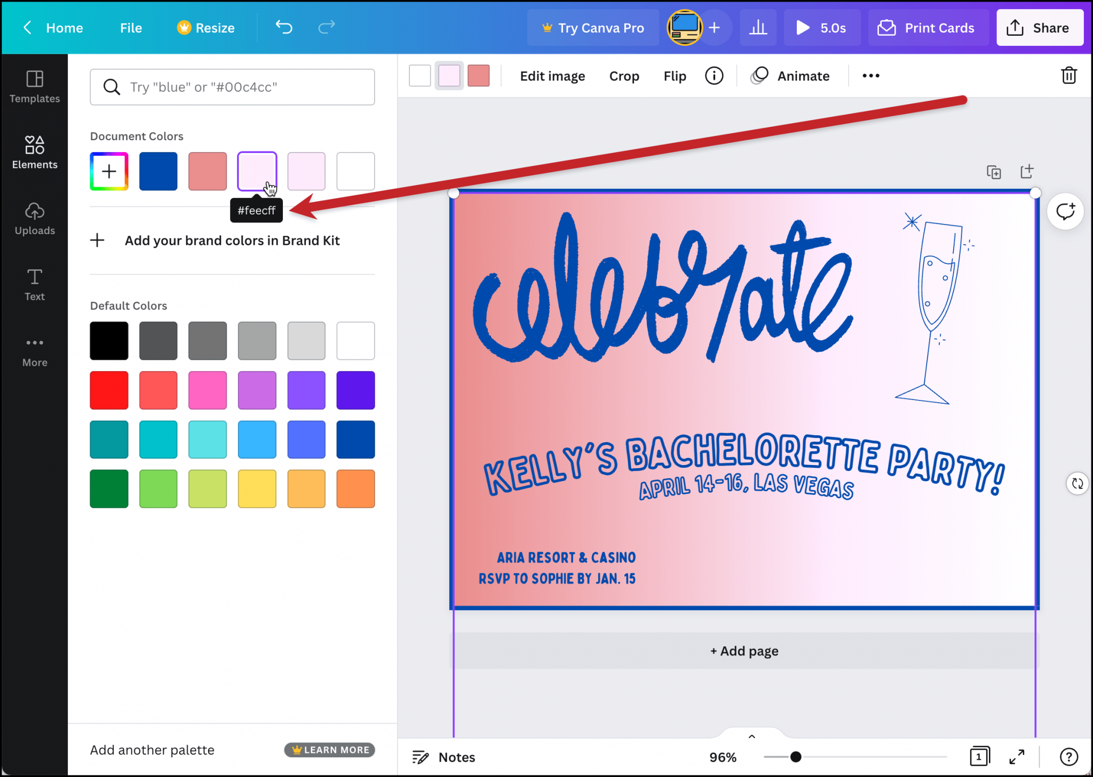
Task: Open the grid view page counter
Action: pos(979,757)
